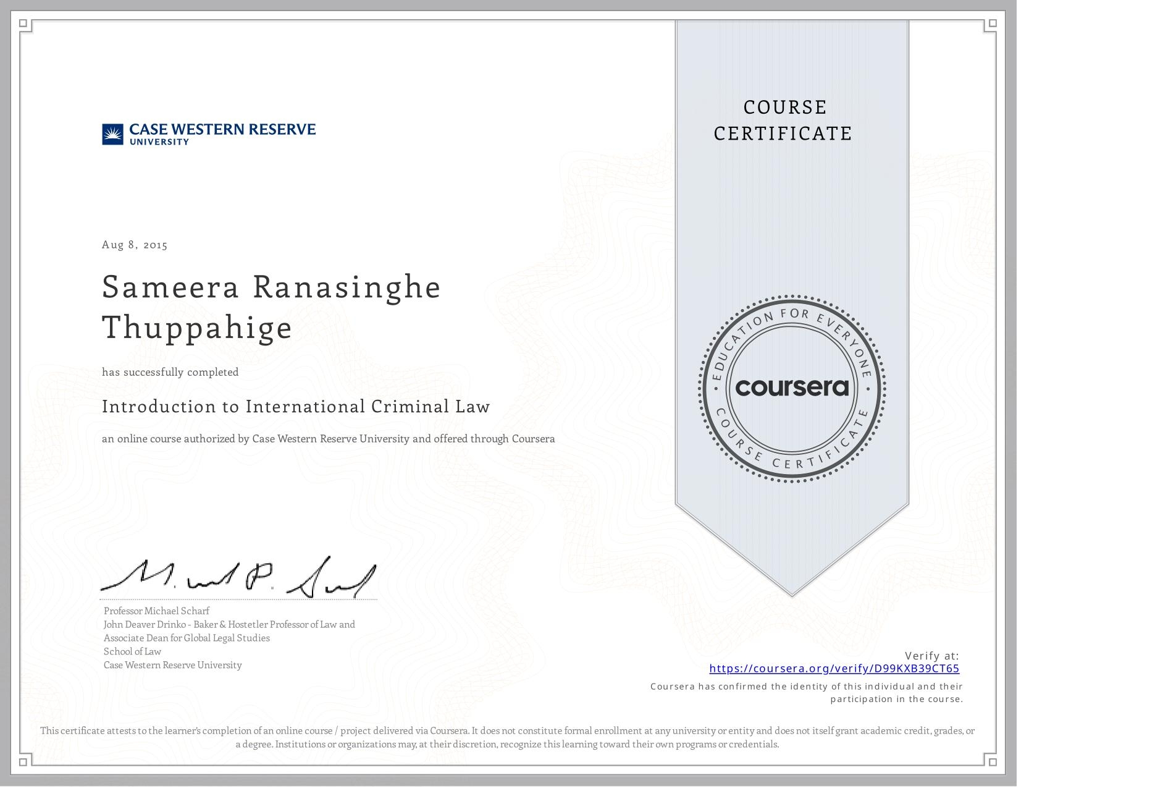This screenshot has height=788, width=1176.
Task: Click the 'School of Law' line
Action: coord(132,651)
